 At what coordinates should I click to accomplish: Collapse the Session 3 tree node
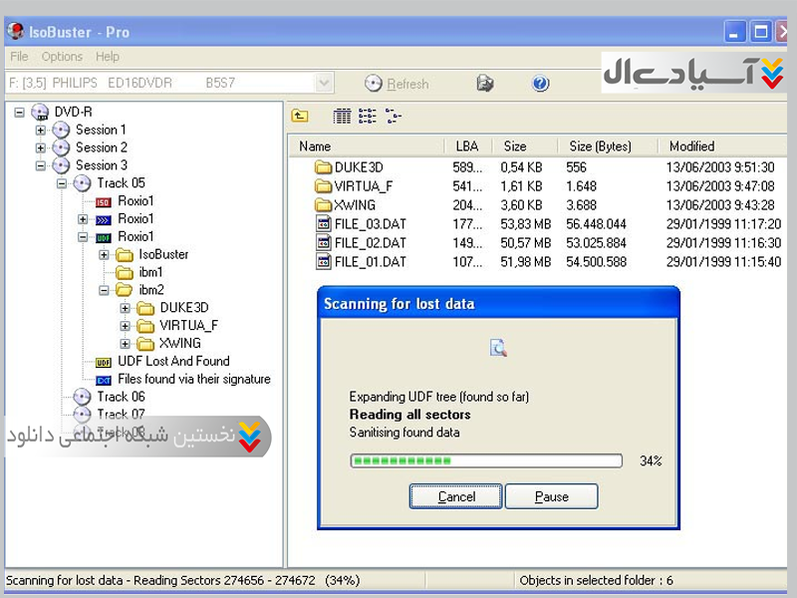[x=41, y=165]
